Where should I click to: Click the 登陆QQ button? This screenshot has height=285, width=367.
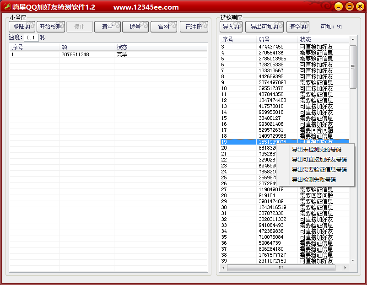tap(22, 27)
